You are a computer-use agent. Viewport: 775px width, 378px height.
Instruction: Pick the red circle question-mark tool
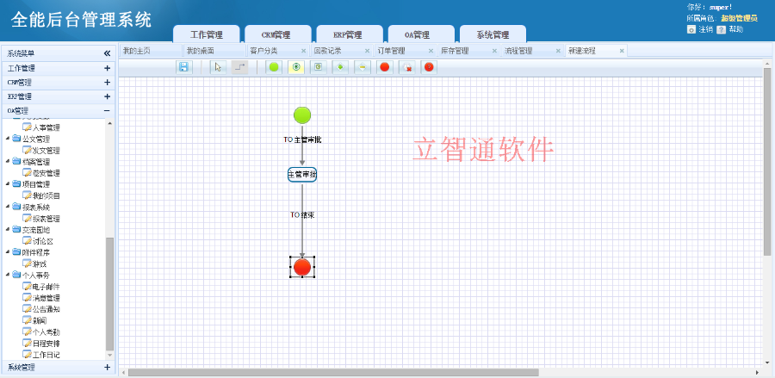click(x=429, y=67)
